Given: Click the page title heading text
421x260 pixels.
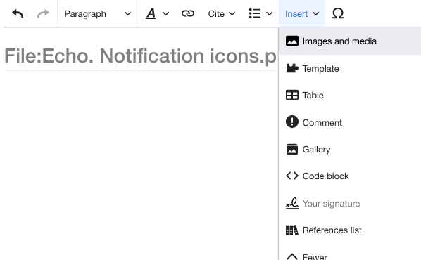Looking at the screenshot, I should point(140,56).
